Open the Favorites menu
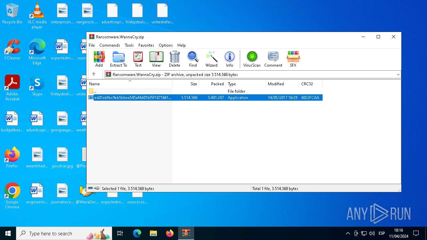 click(x=146, y=45)
